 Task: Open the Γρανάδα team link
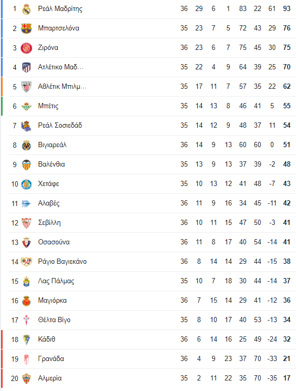[x=51, y=358]
